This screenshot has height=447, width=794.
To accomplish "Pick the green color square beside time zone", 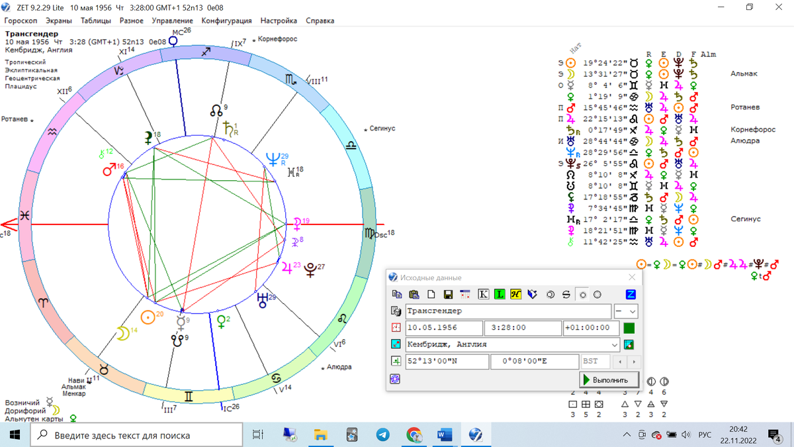I will [629, 328].
